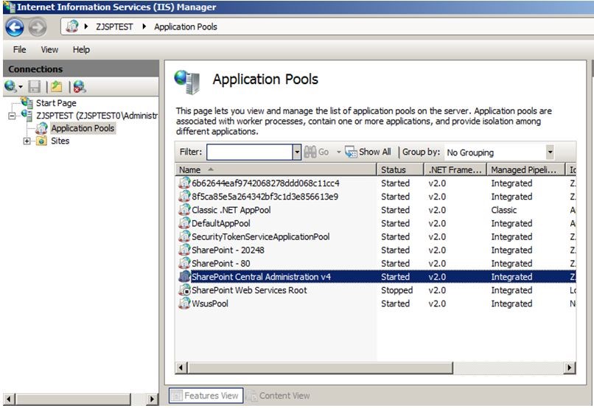Click the Go binoculars icon
The image size is (594, 408).
pos(310,152)
